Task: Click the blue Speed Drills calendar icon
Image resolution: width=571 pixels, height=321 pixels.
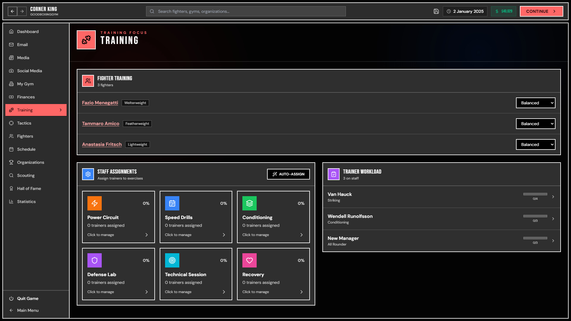Action: (x=172, y=203)
